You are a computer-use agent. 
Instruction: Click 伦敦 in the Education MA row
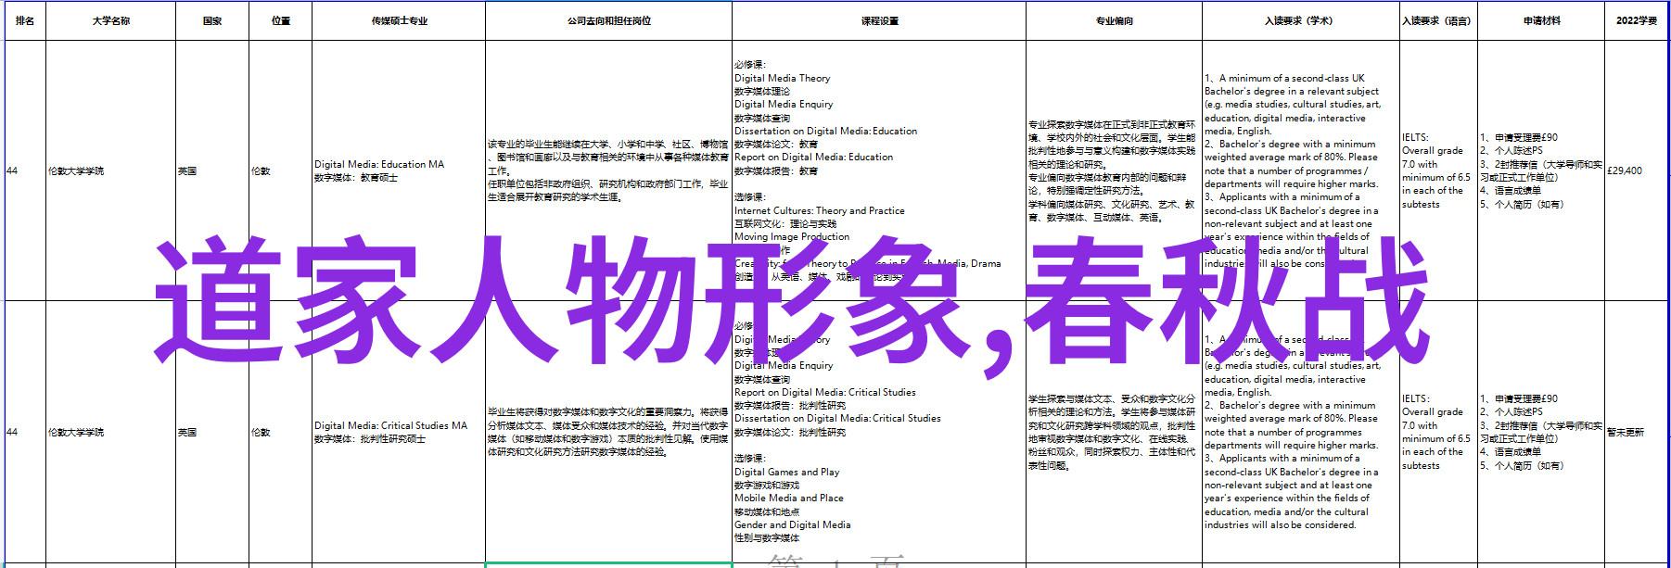(x=281, y=170)
